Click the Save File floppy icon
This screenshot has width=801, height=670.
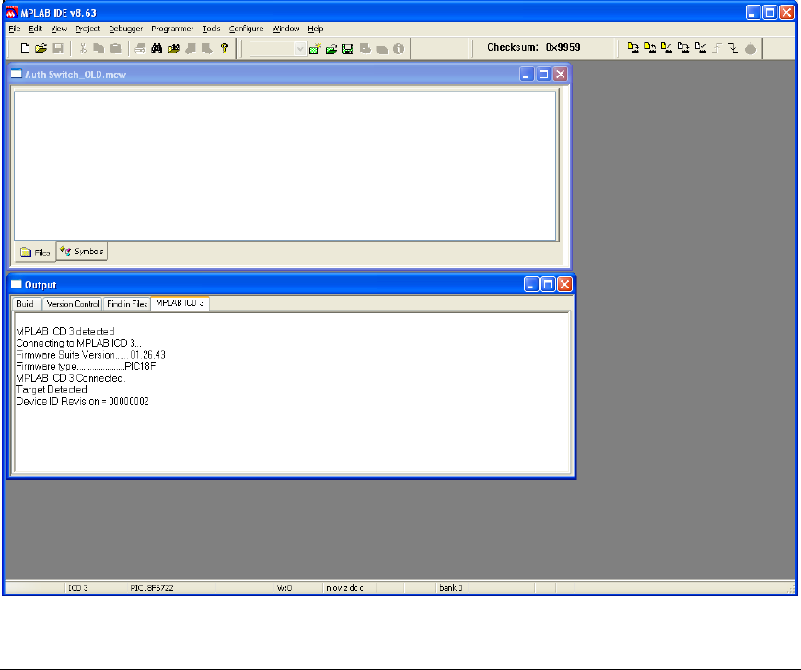coord(58,49)
